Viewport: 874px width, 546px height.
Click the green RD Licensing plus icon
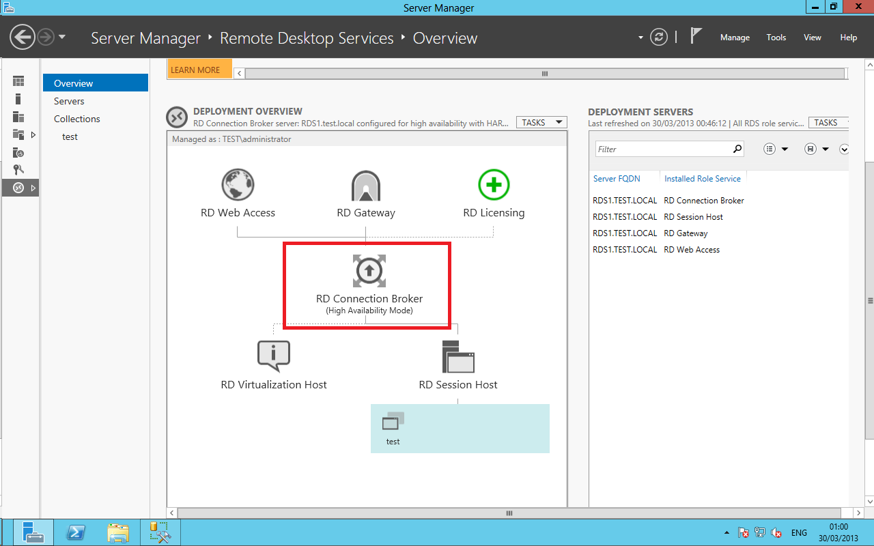point(494,184)
